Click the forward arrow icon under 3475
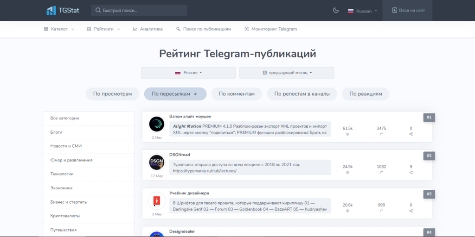 pyautogui.click(x=381, y=134)
